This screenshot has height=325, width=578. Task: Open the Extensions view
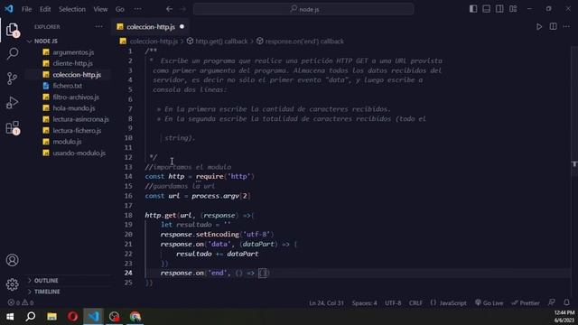point(12,127)
